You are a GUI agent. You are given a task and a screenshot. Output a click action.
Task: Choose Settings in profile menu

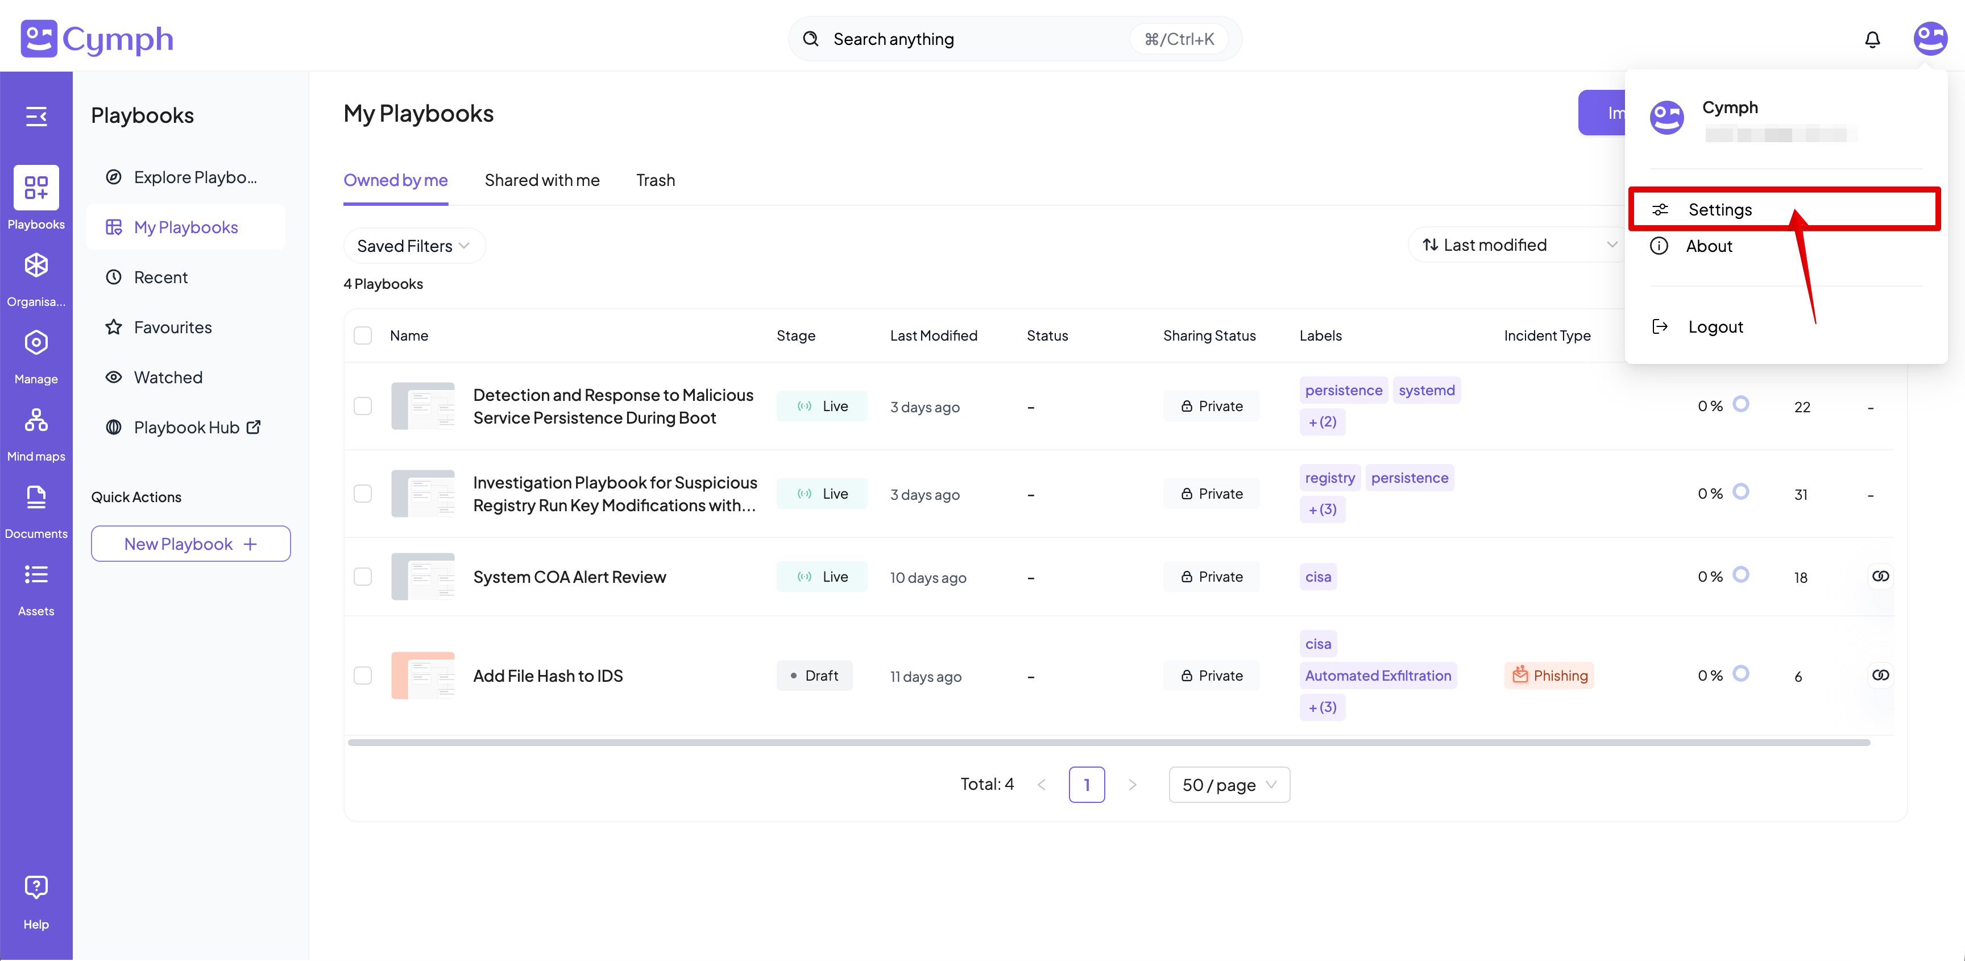(1719, 210)
